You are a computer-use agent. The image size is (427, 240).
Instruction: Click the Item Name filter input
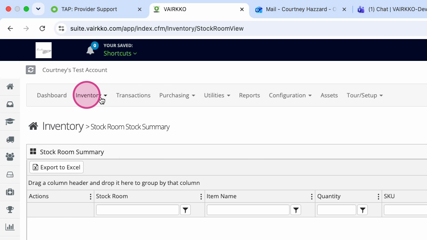point(248,210)
